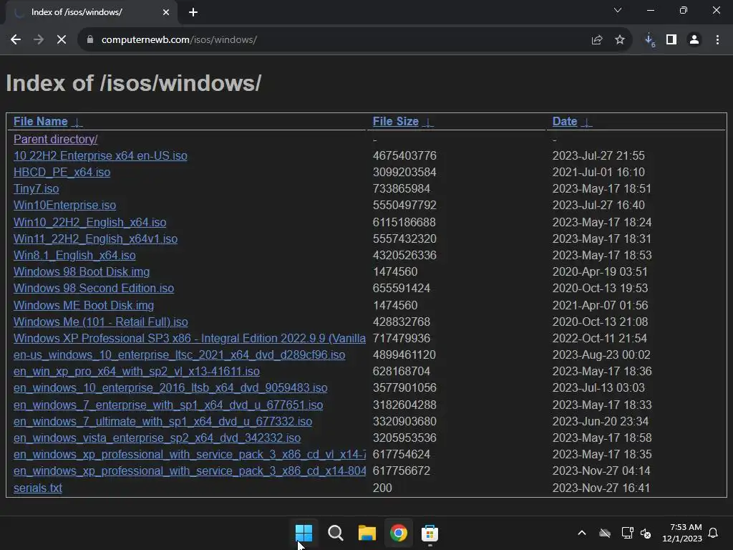Open the tab search dropdown chevron

click(x=618, y=10)
